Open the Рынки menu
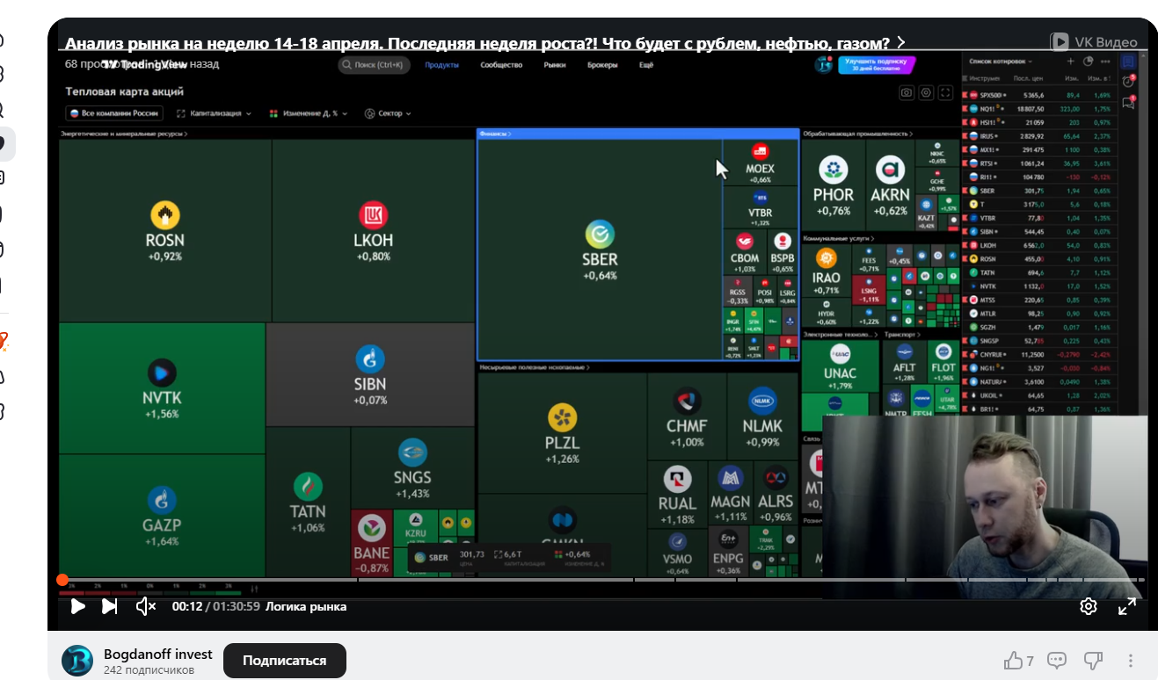 pos(555,65)
